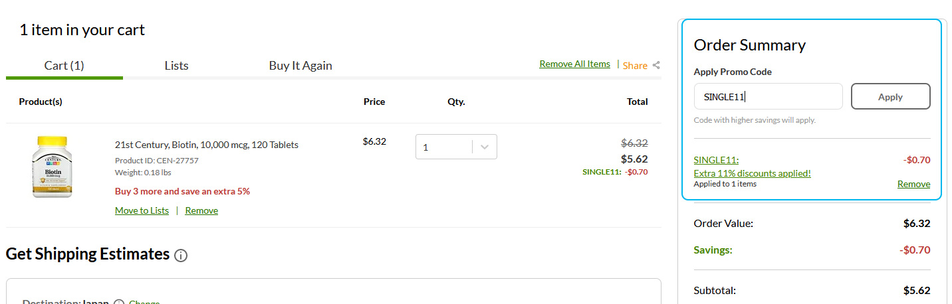This screenshot has width=952, height=304.
Task: Open the Get Shipping Estimates info icon
Action: pos(181,255)
